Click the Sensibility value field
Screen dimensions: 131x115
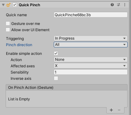(x=91, y=72)
